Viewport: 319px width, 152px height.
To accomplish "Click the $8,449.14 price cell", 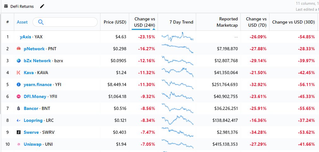I will coord(117,84).
